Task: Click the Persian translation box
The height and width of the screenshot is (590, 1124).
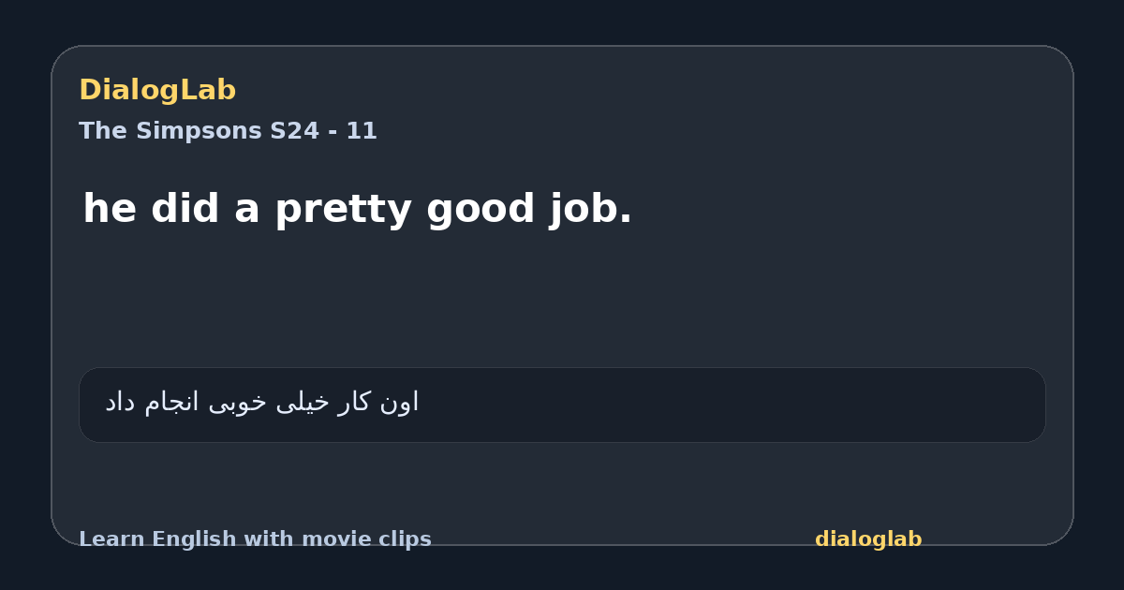Action: click(x=562, y=405)
